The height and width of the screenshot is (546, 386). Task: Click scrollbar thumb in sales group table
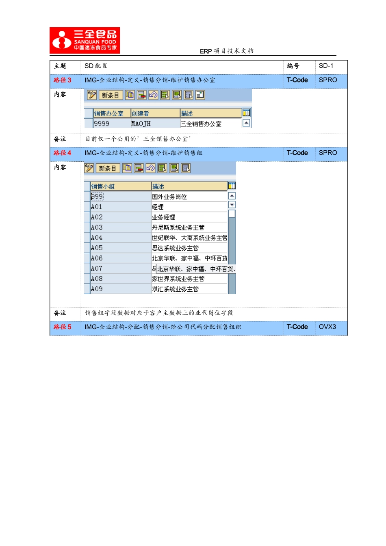(x=232, y=214)
